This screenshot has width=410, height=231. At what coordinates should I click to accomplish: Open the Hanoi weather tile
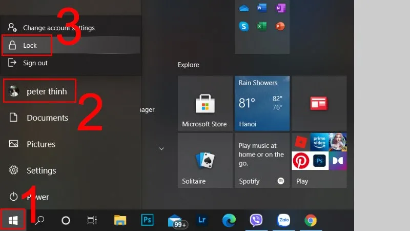262,103
